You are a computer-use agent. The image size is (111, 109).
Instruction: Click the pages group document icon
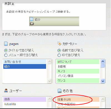[6, 44]
